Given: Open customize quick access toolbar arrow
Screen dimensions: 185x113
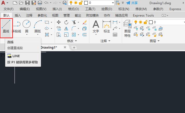Looking at the screenshot, I should pyautogui.click(x=123, y=3).
